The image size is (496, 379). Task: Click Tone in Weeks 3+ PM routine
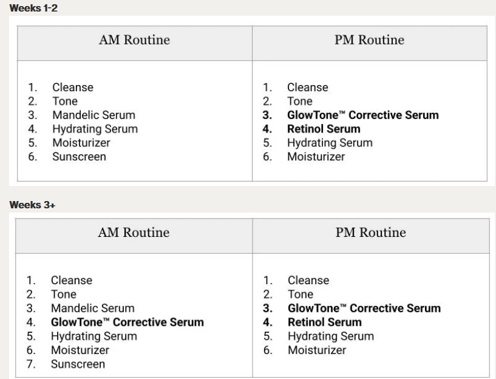(301, 295)
